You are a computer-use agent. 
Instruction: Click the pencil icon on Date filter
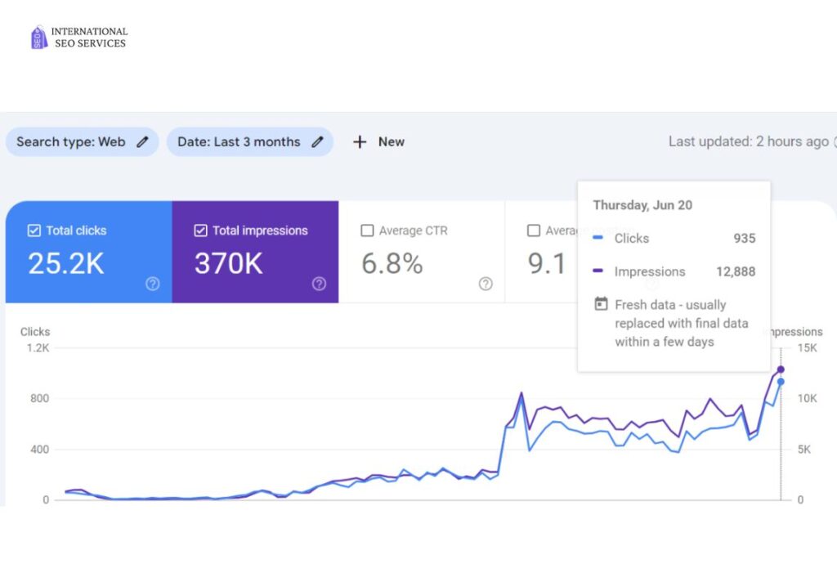[x=317, y=142]
